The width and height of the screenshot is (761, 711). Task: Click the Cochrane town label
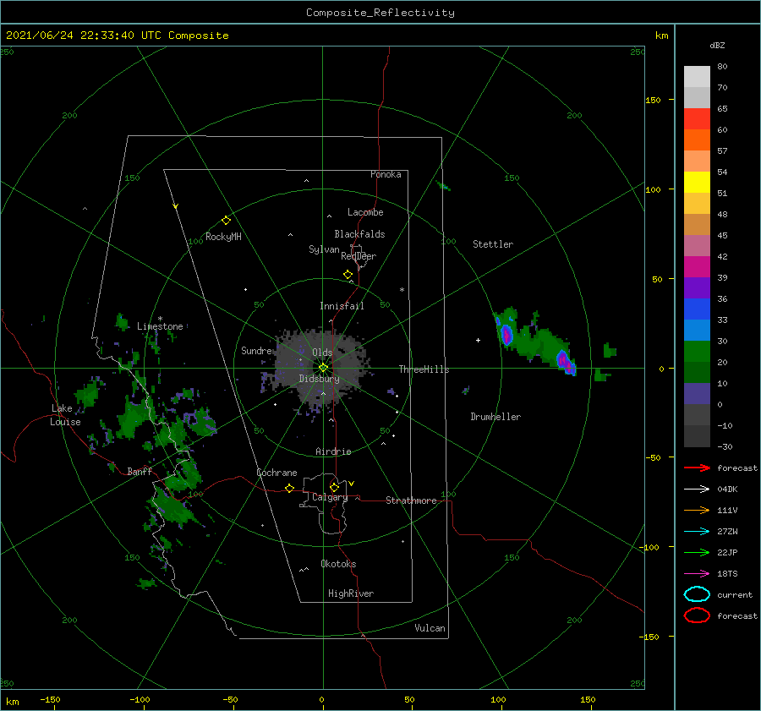coord(276,473)
